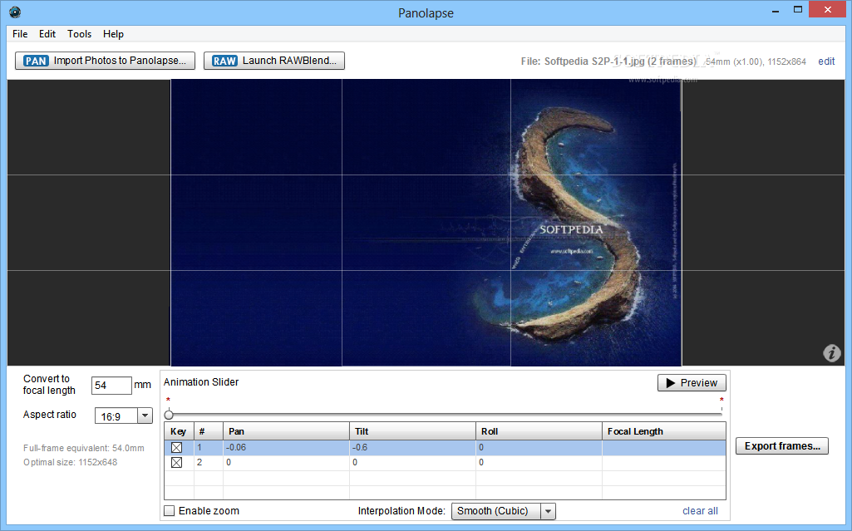Click the clear all link
852x531 pixels.
click(x=700, y=511)
